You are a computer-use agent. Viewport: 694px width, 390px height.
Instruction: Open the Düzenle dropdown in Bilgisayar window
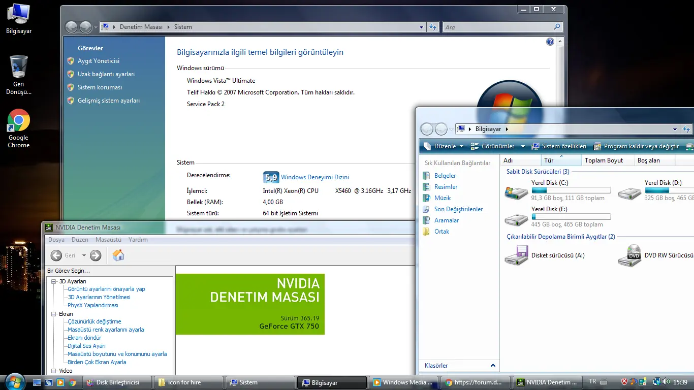coord(444,146)
